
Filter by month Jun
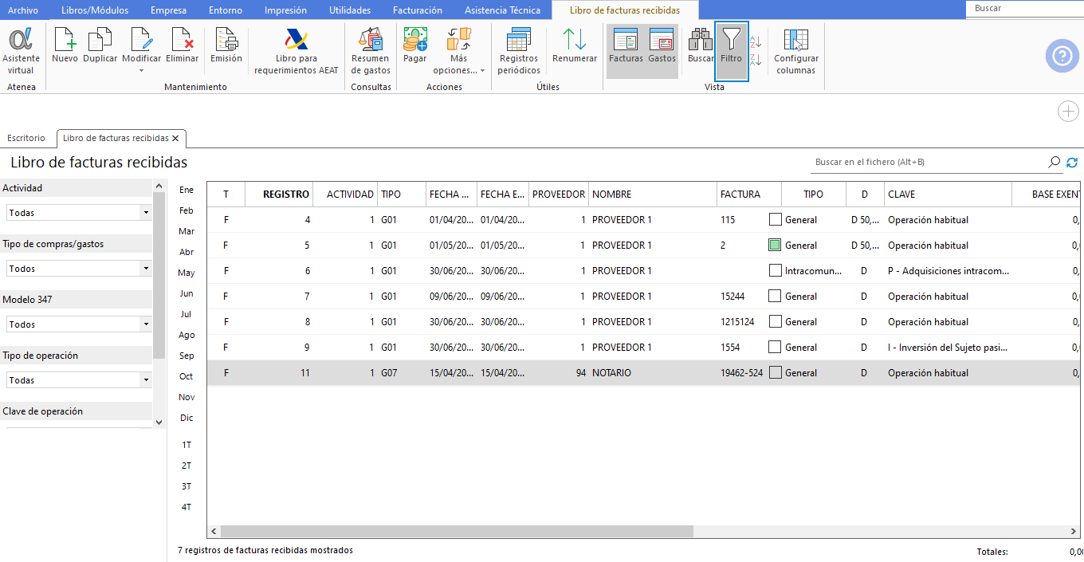187,293
